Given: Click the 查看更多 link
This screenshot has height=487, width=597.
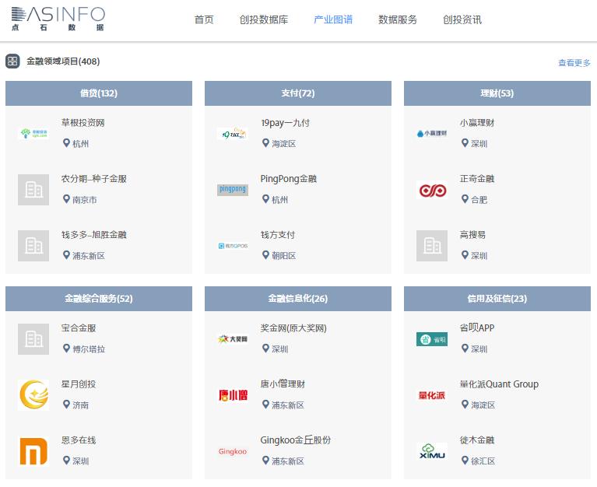Looking at the screenshot, I should [574, 63].
